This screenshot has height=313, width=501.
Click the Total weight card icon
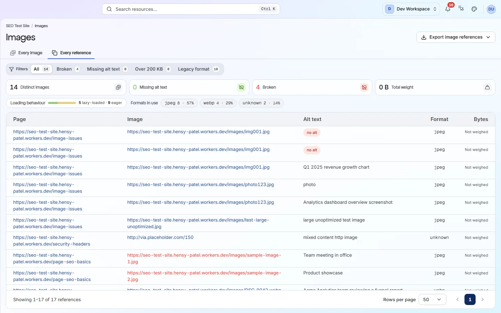point(487,87)
